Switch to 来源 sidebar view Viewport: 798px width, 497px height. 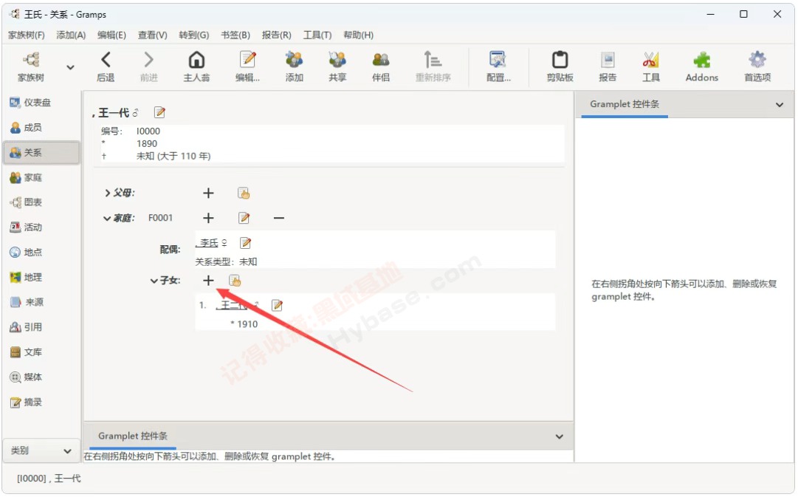click(41, 303)
